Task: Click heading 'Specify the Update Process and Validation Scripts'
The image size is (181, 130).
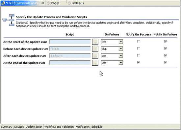Action: [x=51, y=17]
